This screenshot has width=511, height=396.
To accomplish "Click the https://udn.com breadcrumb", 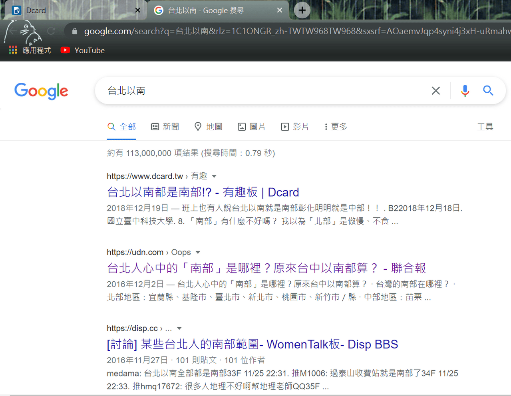I will 135,253.
